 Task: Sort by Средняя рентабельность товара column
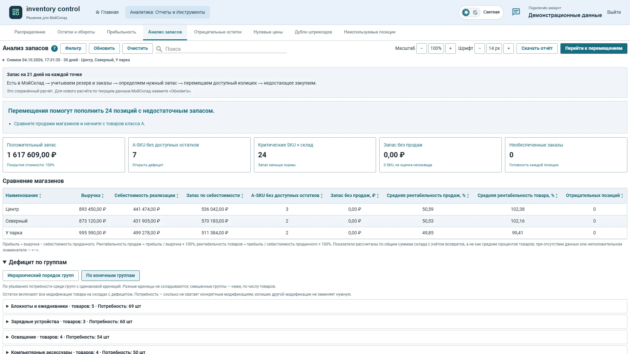pos(517,196)
